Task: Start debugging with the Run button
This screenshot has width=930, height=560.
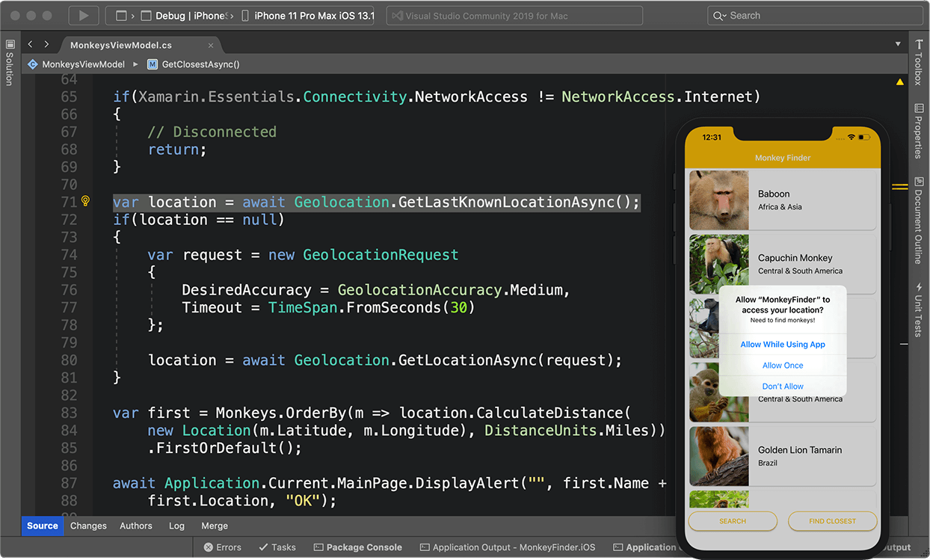Action: [x=83, y=15]
